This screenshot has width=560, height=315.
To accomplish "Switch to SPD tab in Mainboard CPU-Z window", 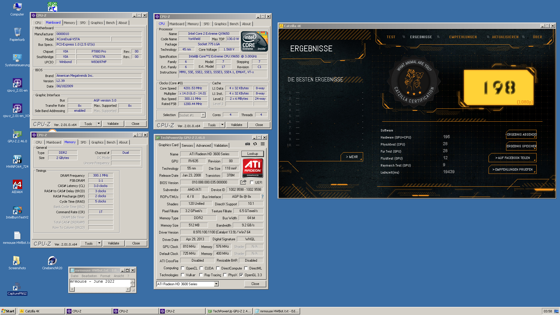I will point(83,23).
